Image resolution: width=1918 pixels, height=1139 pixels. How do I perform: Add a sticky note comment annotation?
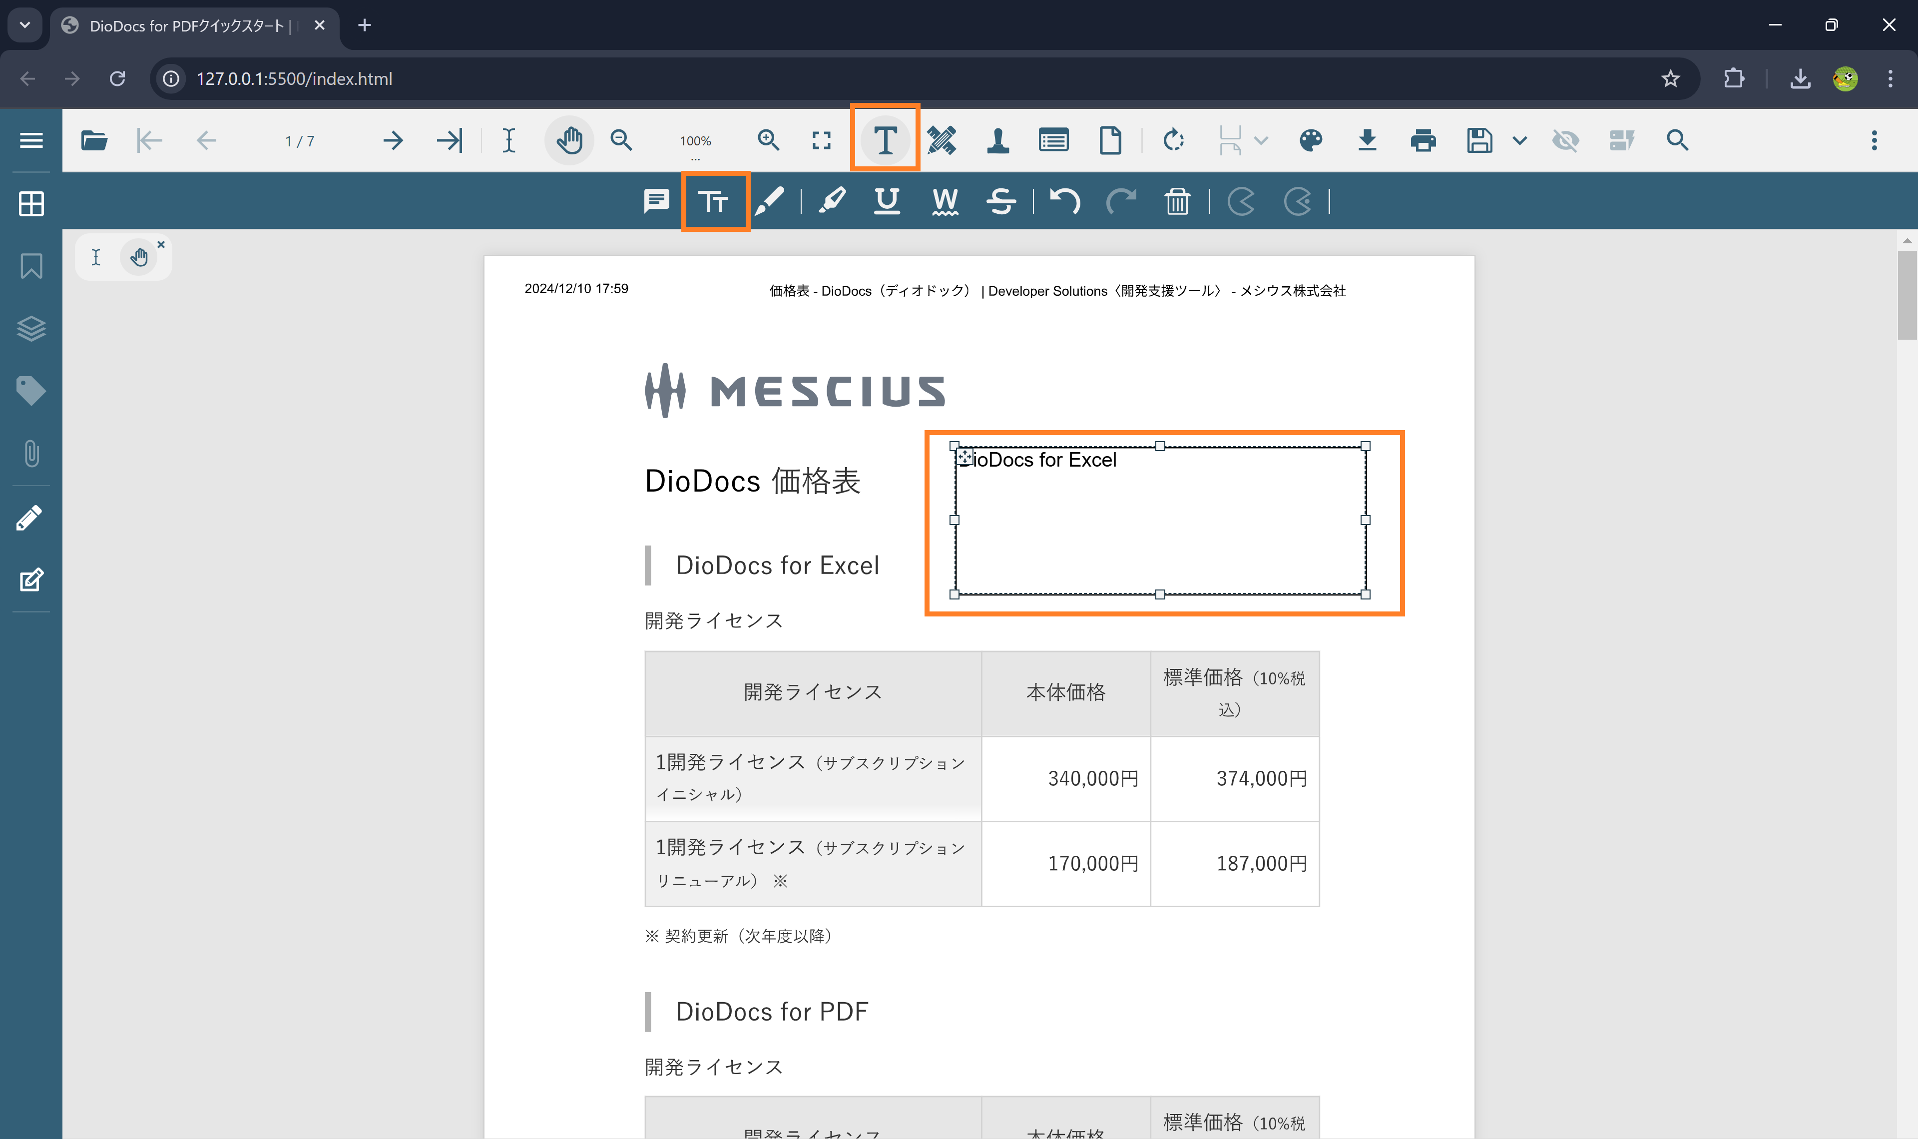[657, 202]
